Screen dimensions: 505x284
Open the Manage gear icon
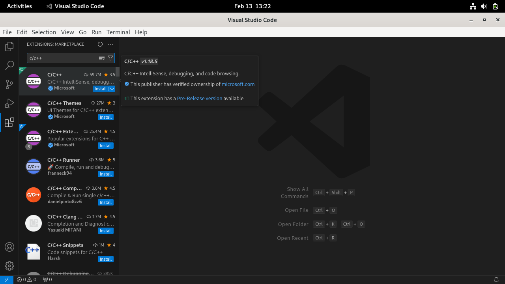click(9, 266)
